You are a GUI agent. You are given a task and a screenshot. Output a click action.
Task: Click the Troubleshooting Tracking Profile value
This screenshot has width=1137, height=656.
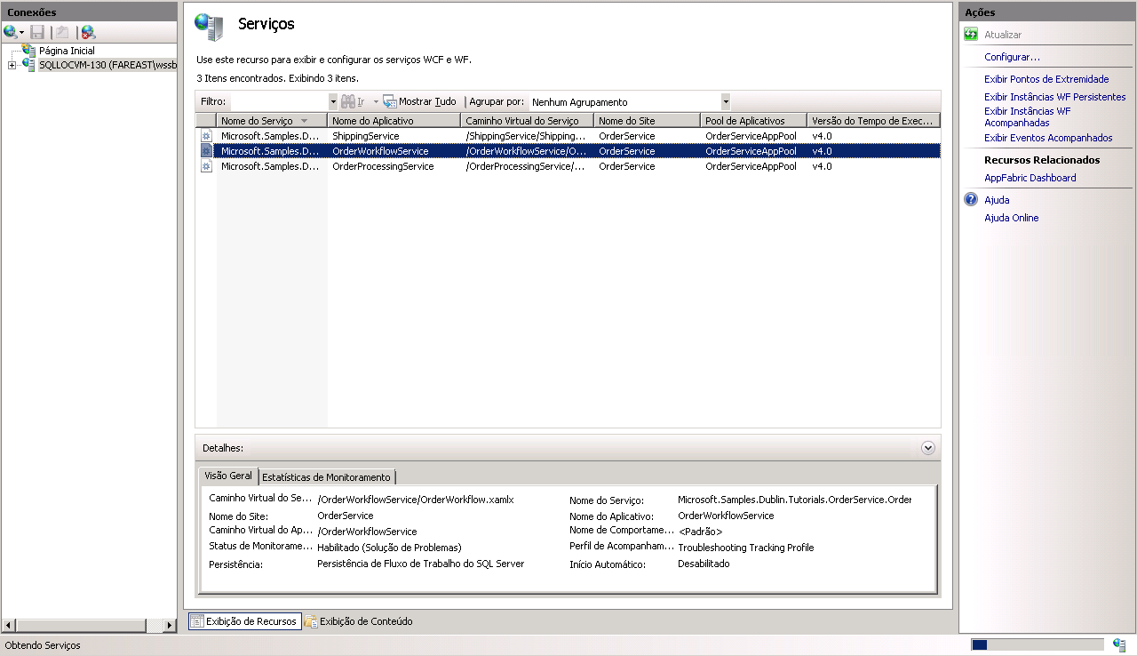[746, 548]
